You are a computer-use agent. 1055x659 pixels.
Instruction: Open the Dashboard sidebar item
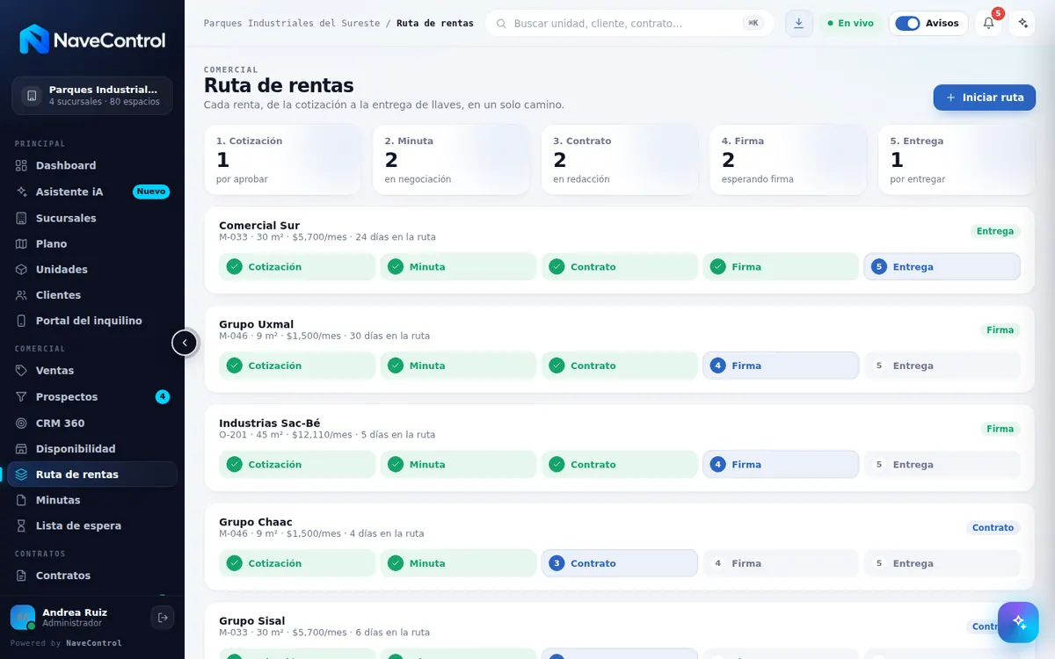[92, 165]
